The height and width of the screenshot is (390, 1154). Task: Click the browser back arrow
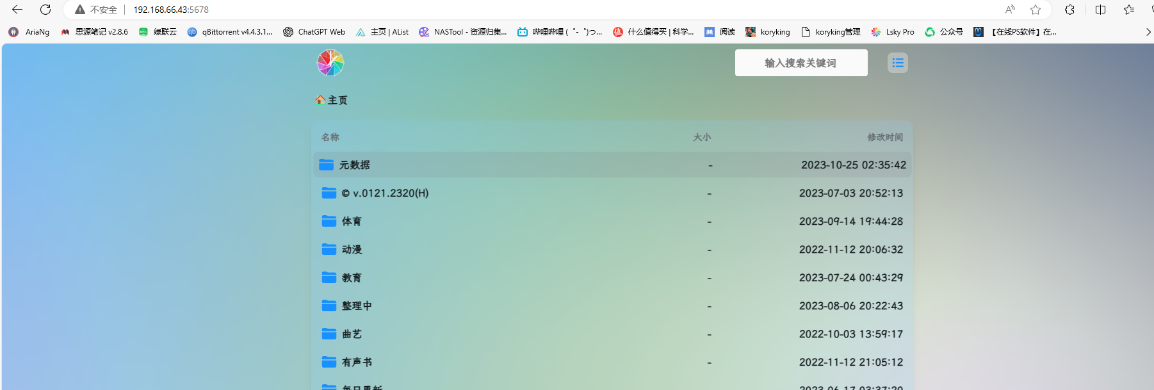point(17,10)
